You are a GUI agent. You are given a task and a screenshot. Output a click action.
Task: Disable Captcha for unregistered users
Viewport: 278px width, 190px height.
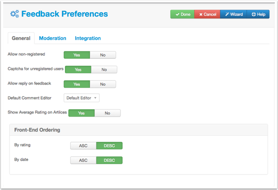click(104, 70)
